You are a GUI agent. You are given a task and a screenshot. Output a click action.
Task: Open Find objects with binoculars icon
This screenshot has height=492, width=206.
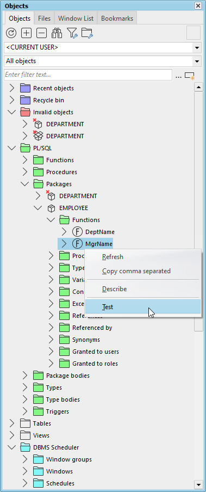(x=57, y=33)
